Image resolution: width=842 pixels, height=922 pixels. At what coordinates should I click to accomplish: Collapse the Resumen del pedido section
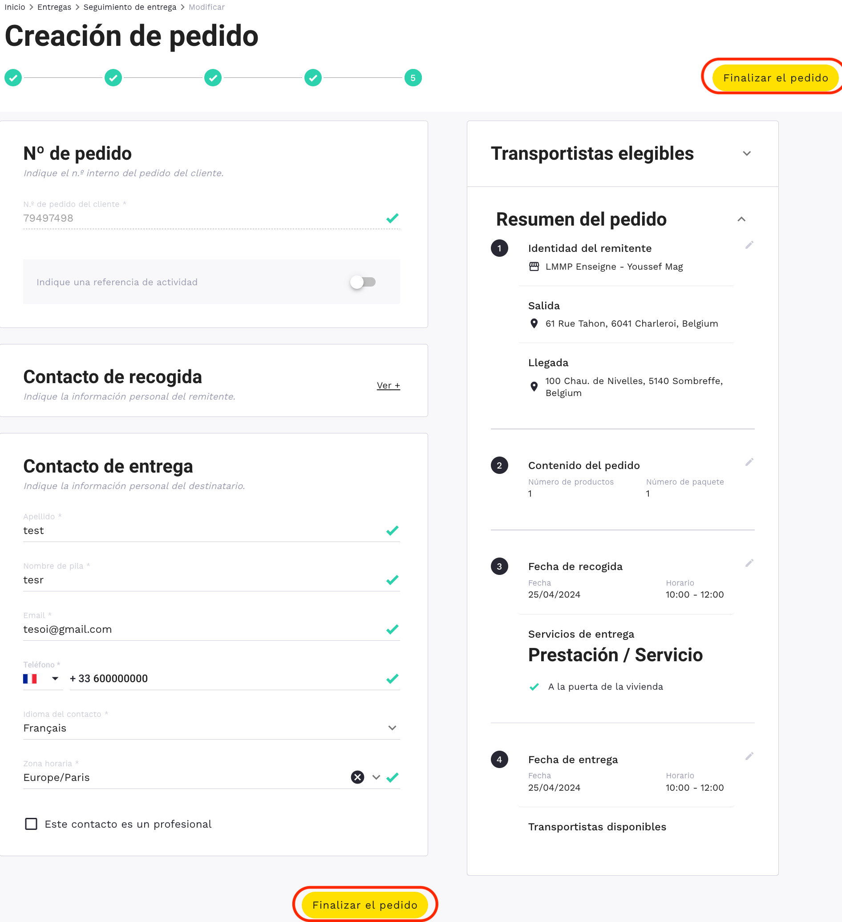pos(741,219)
